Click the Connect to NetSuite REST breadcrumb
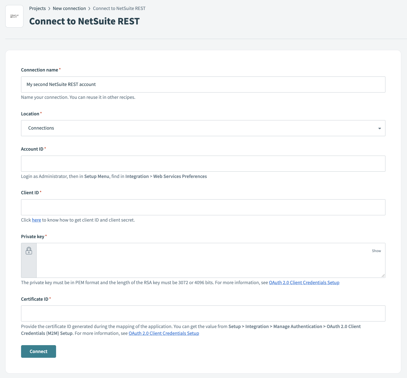 (x=119, y=8)
